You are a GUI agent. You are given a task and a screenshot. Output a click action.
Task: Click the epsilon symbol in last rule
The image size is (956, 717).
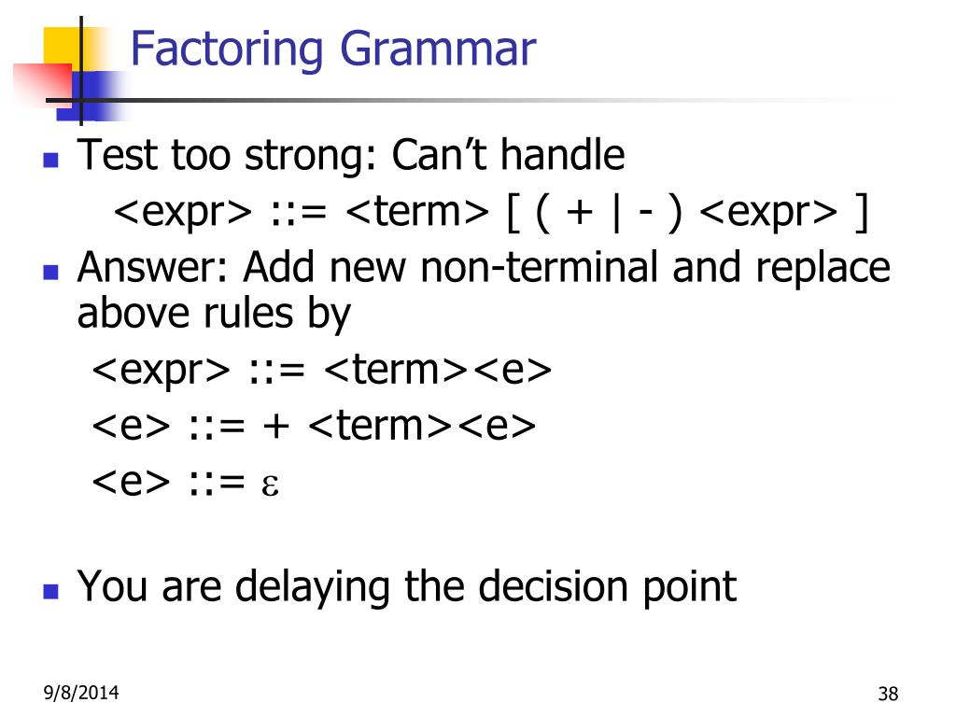pos(270,485)
